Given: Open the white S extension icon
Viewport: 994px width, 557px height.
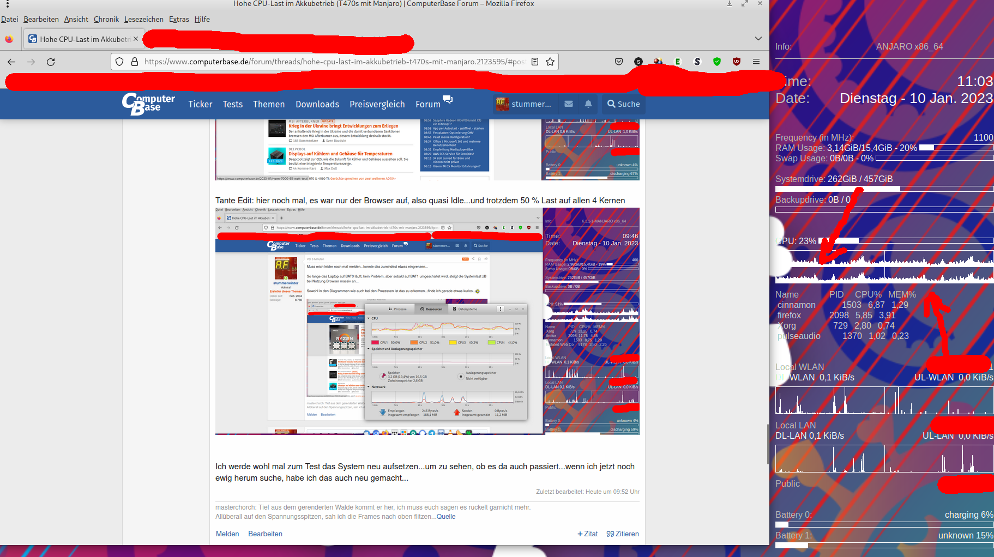Looking at the screenshot, I should tap(697, 62).
